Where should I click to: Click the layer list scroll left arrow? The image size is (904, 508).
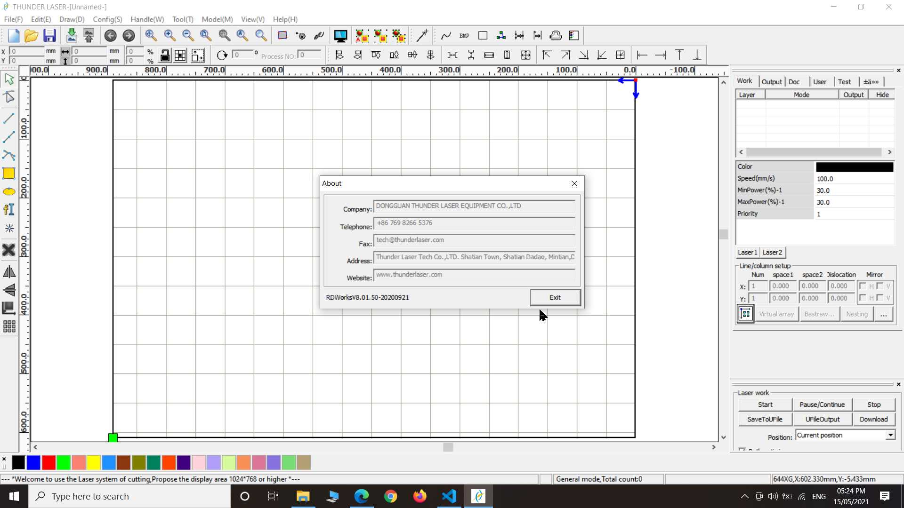tap(741, 152)
